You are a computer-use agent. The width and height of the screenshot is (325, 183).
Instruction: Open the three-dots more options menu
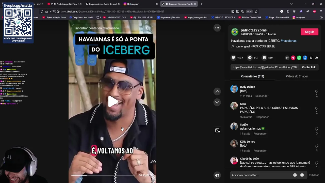click(x=217, y=28)
